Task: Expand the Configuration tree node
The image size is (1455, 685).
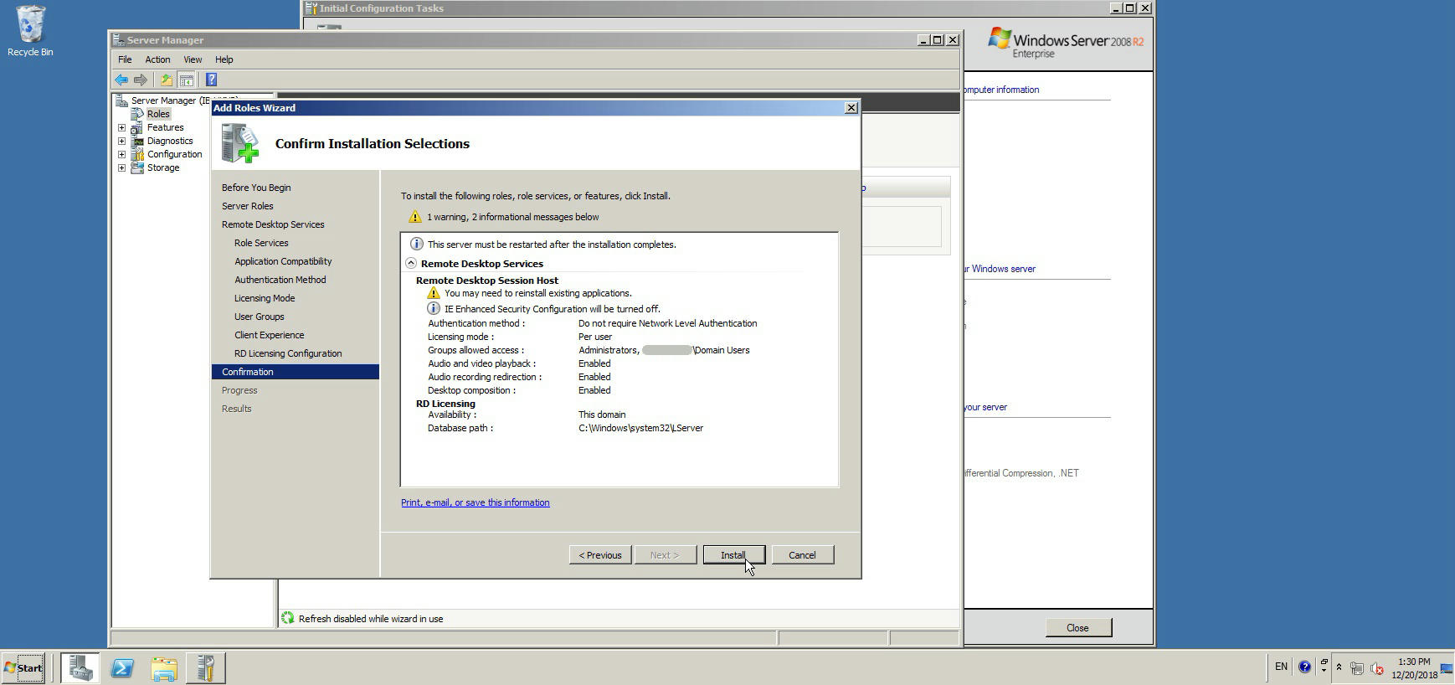Action: point(122,155)
